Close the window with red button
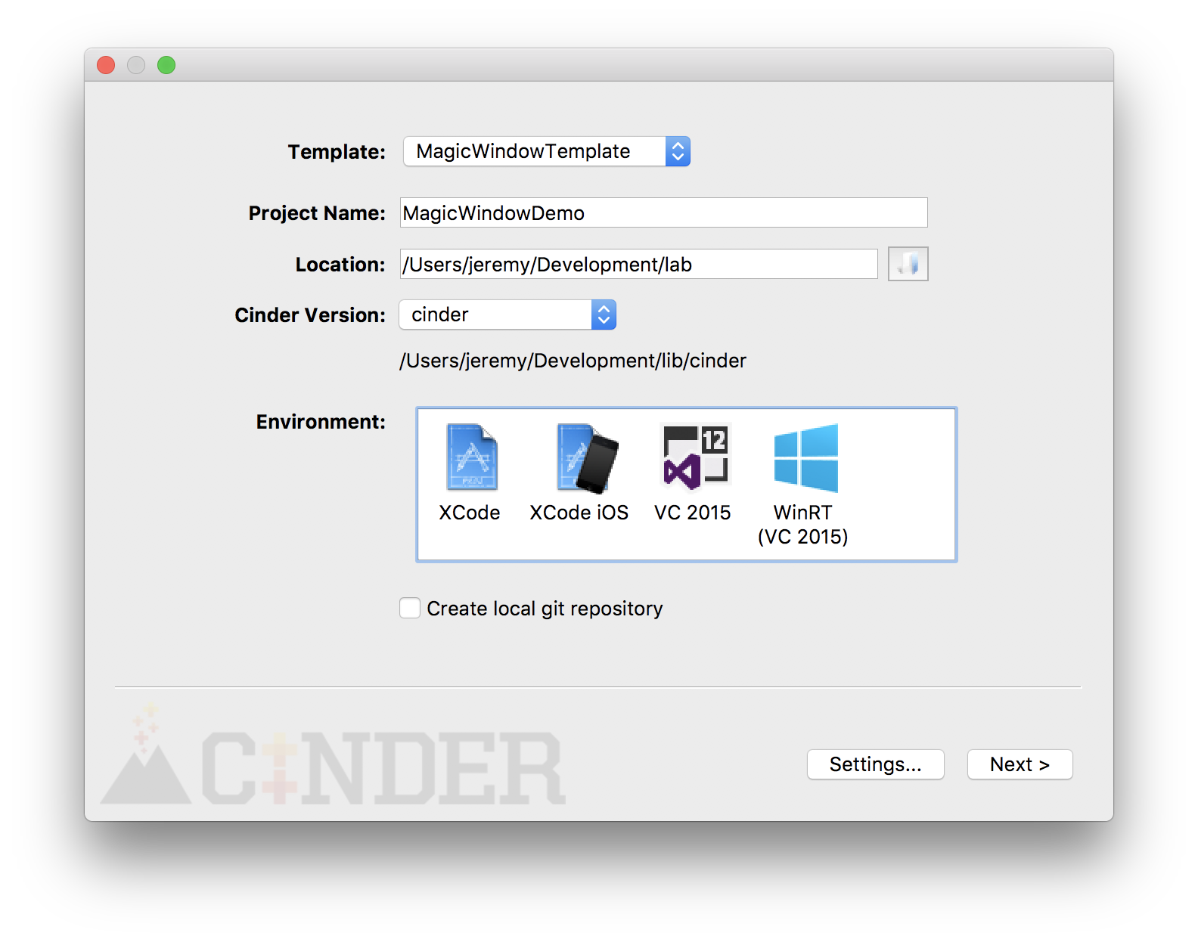The width and height of the screenshot is (1198, 942). 106,65
